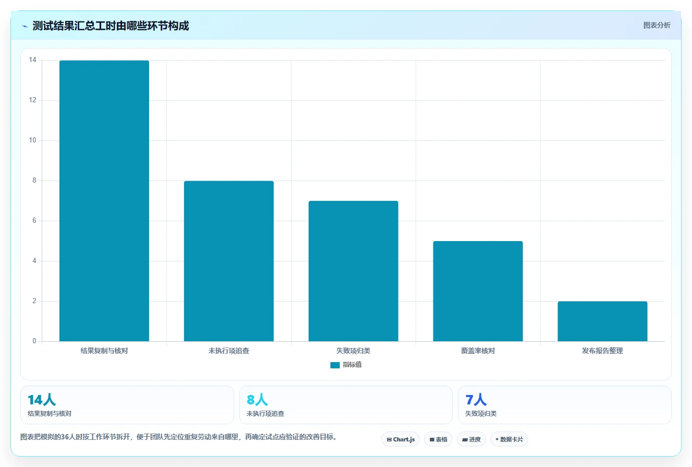Click the 结果复制与核对 bar in the chart
The height and width of the screenshot is (467, 692).
click(104, 201)
